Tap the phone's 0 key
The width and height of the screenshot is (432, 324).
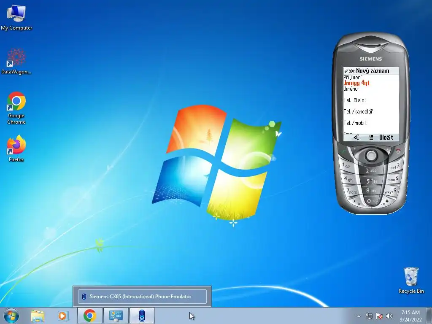pyautogui.click(x=370, y=201)
